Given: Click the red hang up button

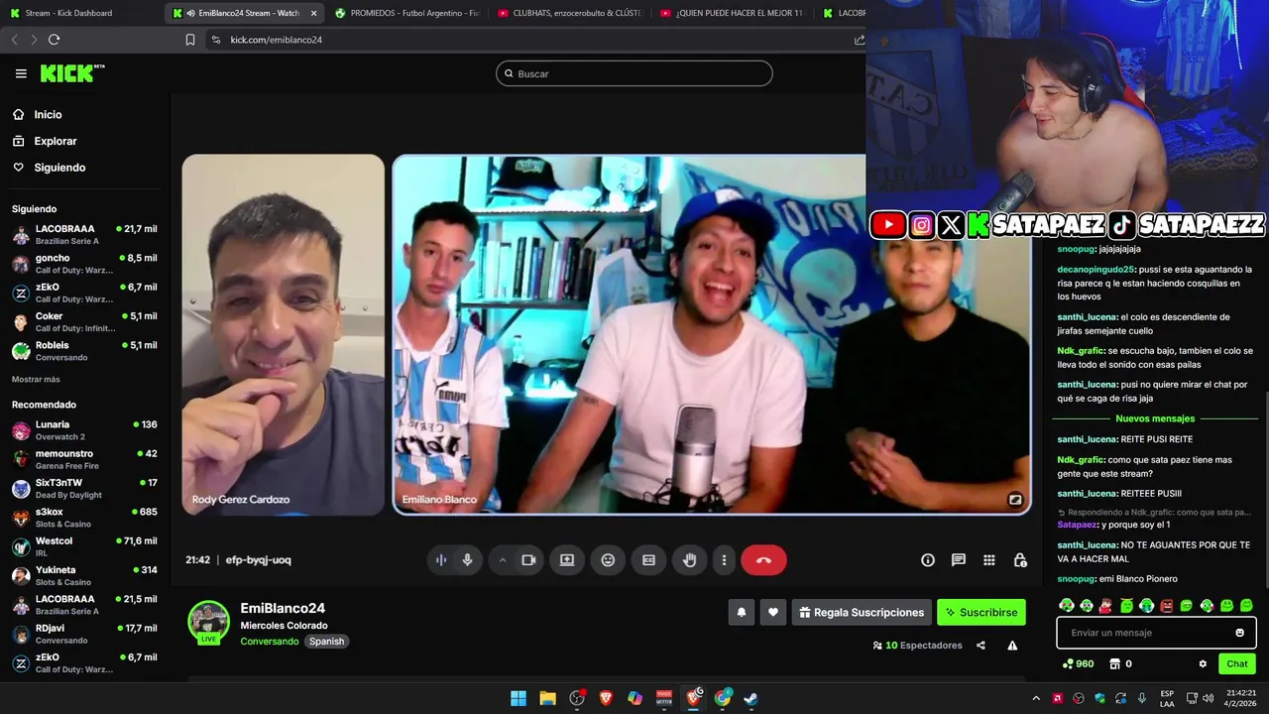Looking at the screenshot, I should (x=763, y=560).
